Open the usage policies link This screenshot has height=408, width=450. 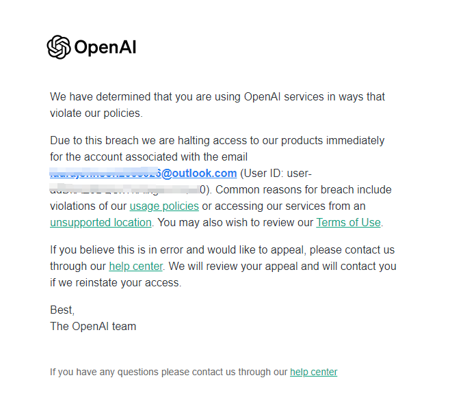click(164, 206)
